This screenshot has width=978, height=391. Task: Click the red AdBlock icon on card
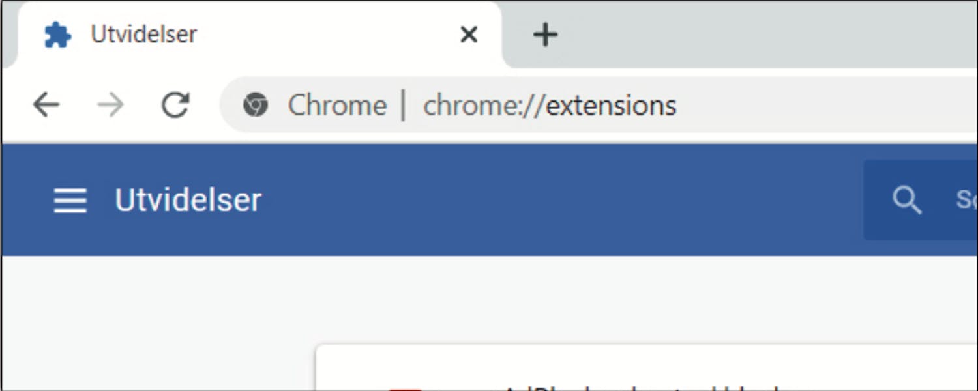406,389
